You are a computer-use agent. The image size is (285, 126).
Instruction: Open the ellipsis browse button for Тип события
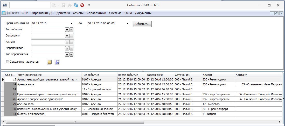point(72,29)
